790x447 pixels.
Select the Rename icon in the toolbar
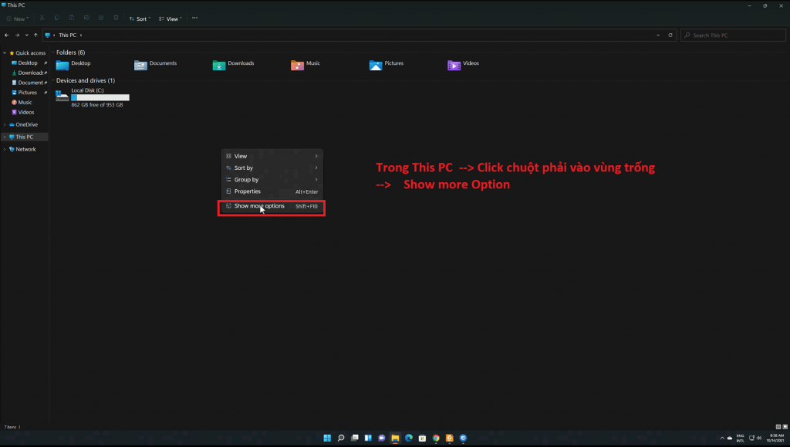pyautogui.click(x=86, y=18)
